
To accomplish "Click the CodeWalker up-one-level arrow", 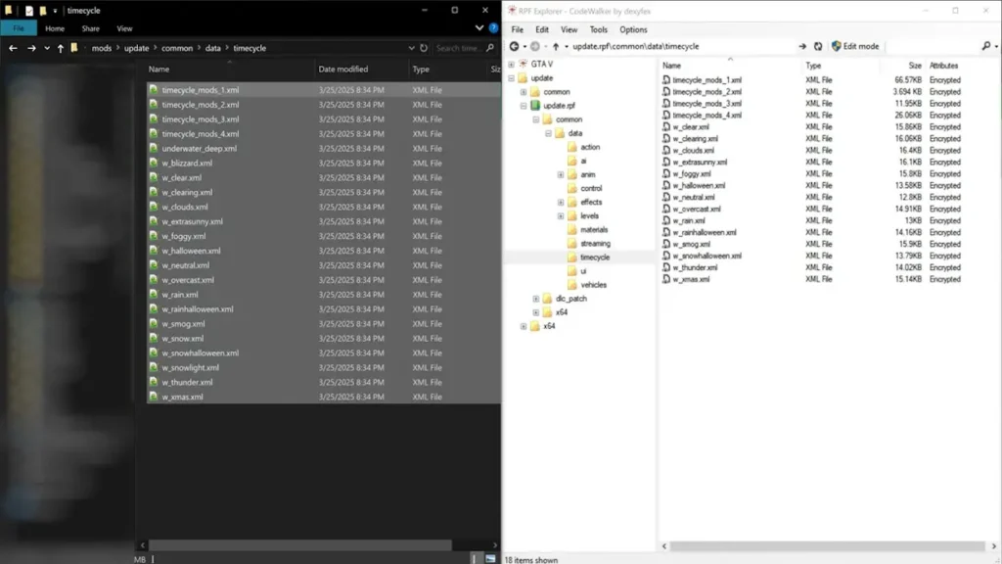I will click(x=556, y=46).
